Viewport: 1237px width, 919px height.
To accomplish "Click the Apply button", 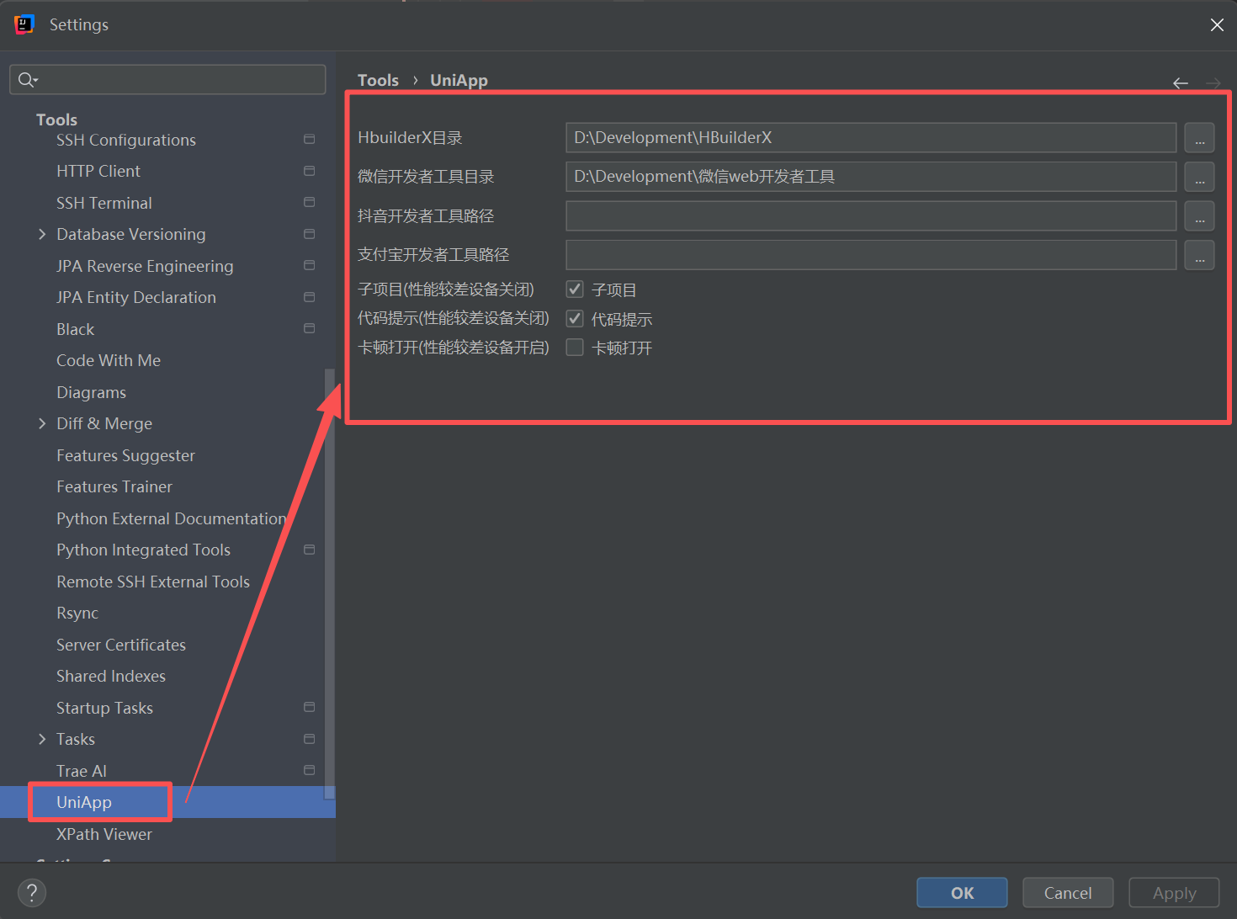I will pyautogui.click(x=1174, y=893).
